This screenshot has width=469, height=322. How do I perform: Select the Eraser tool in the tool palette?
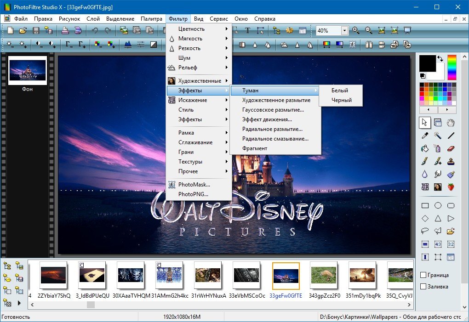point(451,148)
